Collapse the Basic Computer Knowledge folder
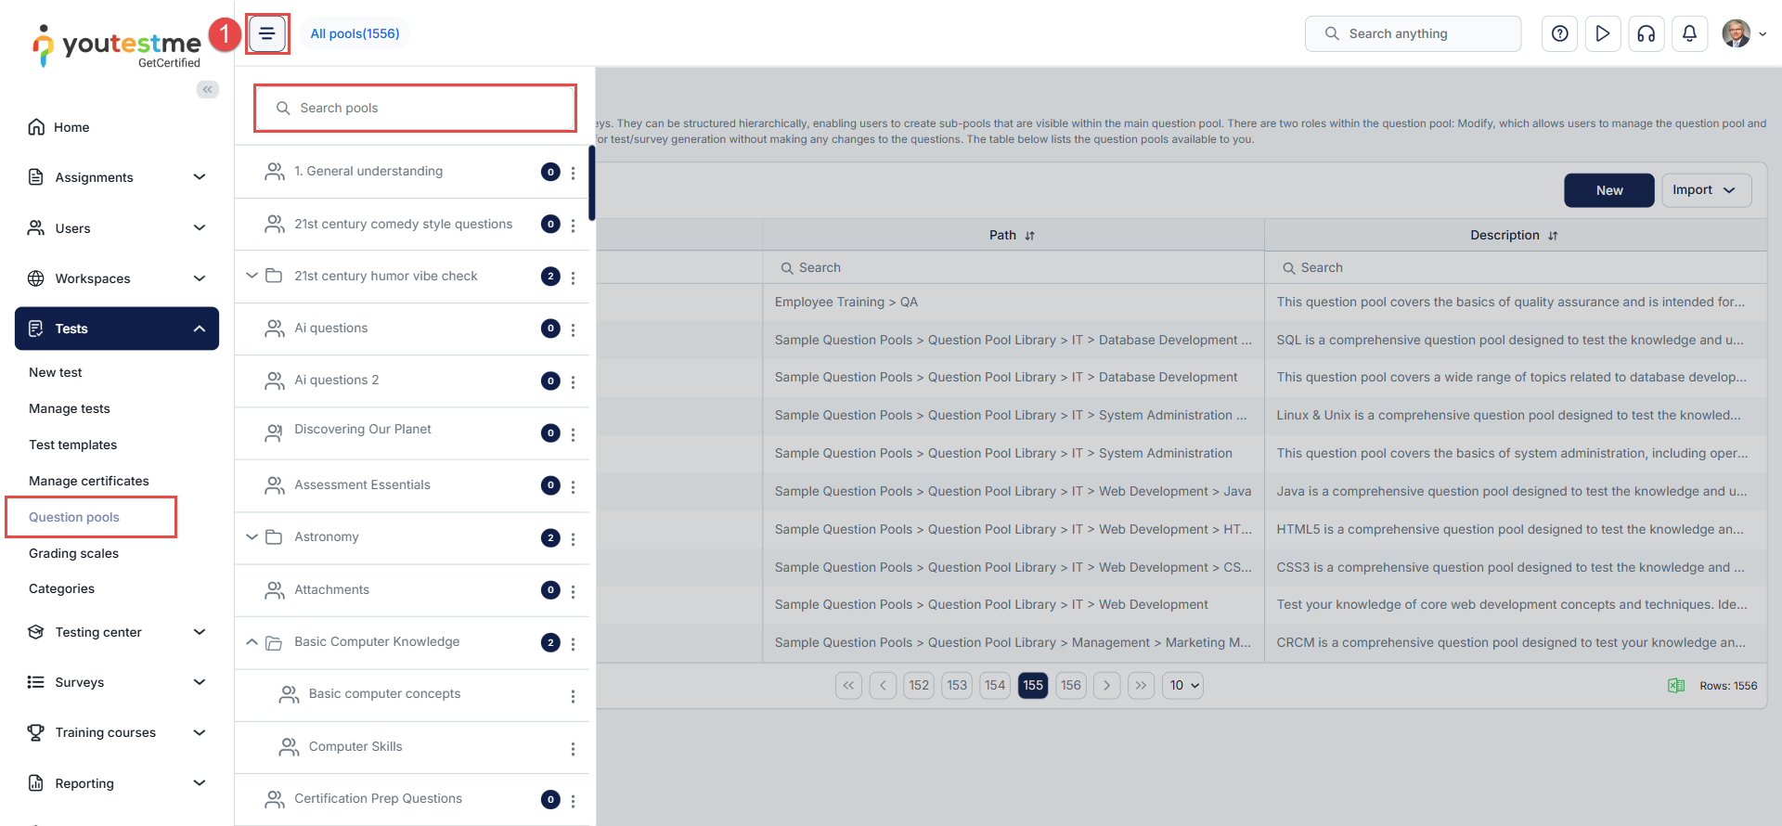The height and width of the screenshot is (826, 1782). (252, 641)
